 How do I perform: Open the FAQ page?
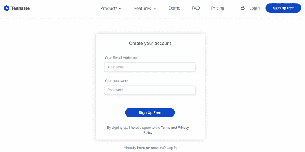pos(196,8)
